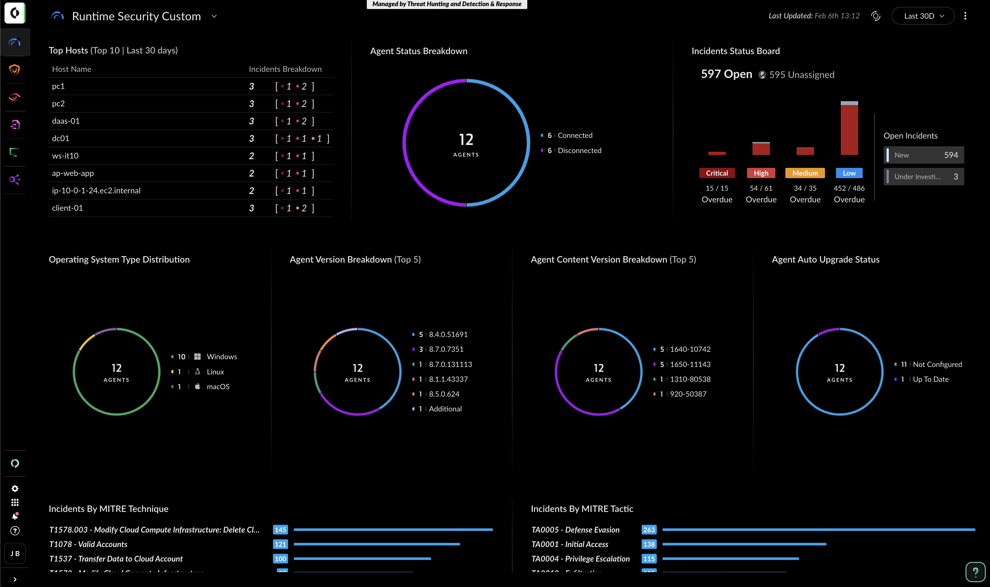This screenshot has height=587, width=990.
Task: Click the 597 Open incidents count link
Action: click(727, 73)
